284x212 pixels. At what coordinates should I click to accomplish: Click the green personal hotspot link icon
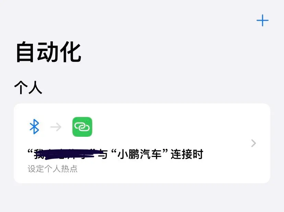tap(82, 127)
